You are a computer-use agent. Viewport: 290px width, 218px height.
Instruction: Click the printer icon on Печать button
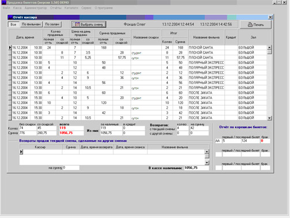250,25
